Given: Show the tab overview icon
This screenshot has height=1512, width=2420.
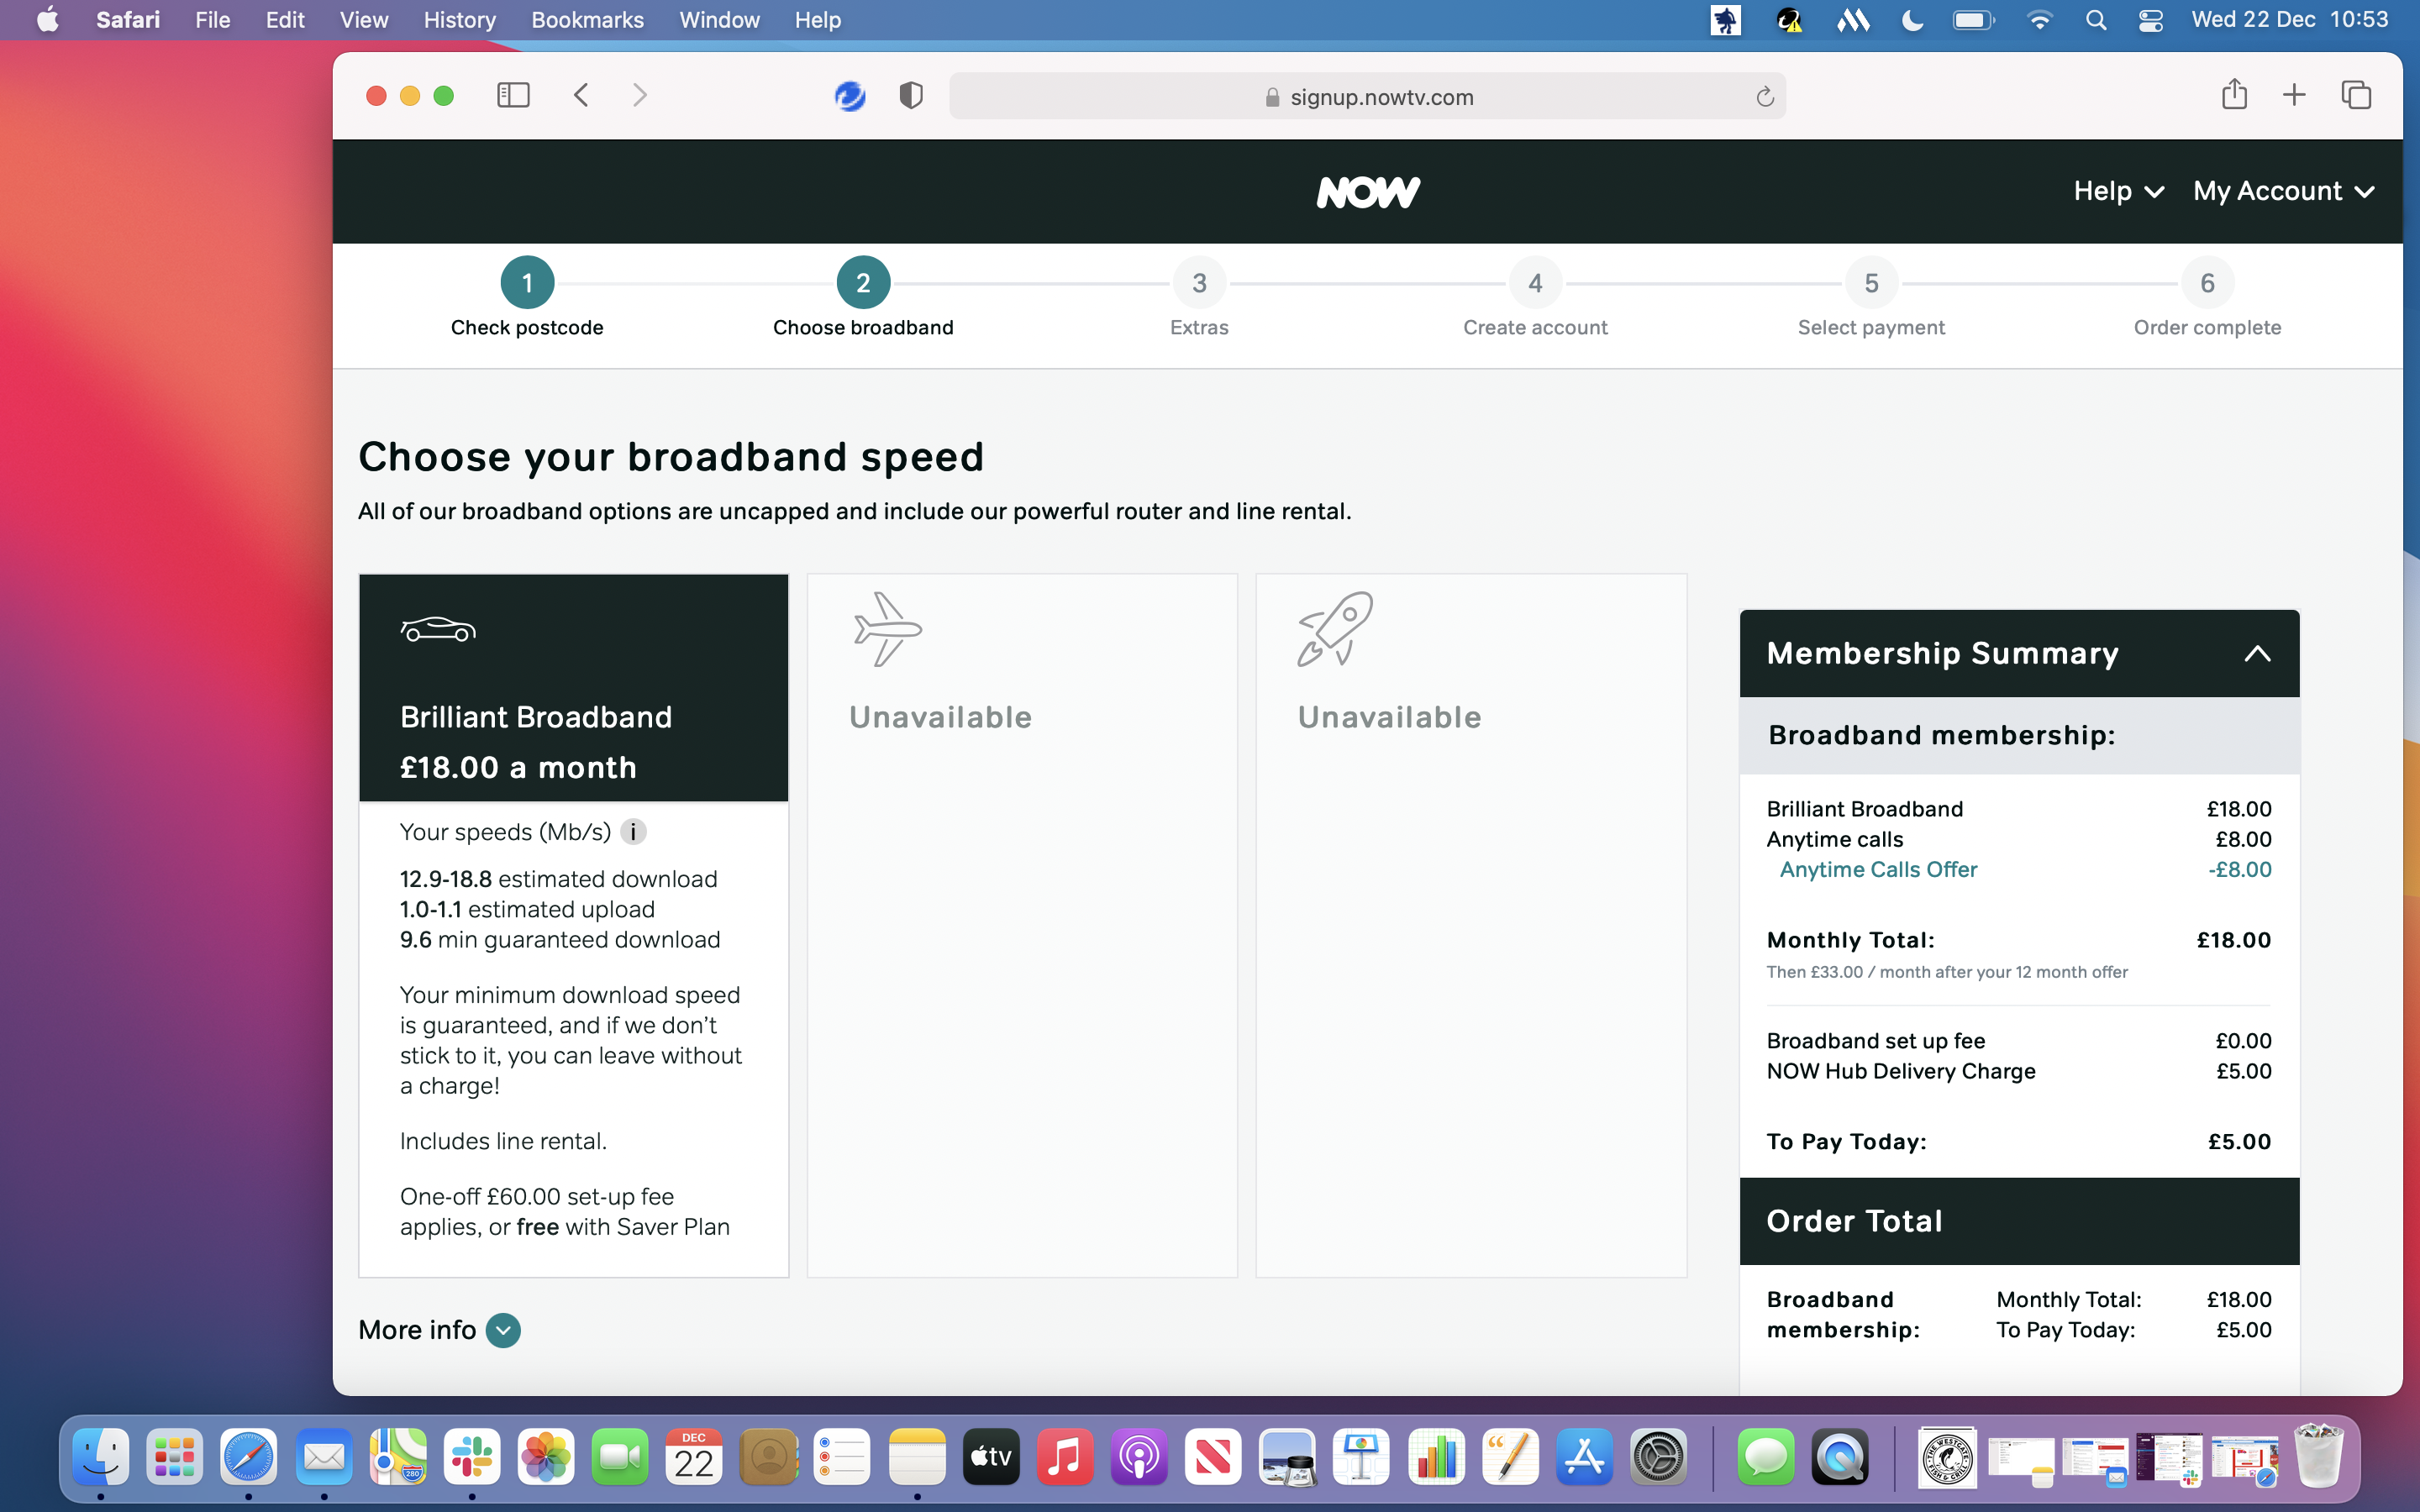Looking at the screenshot, I should point(2356,96).
